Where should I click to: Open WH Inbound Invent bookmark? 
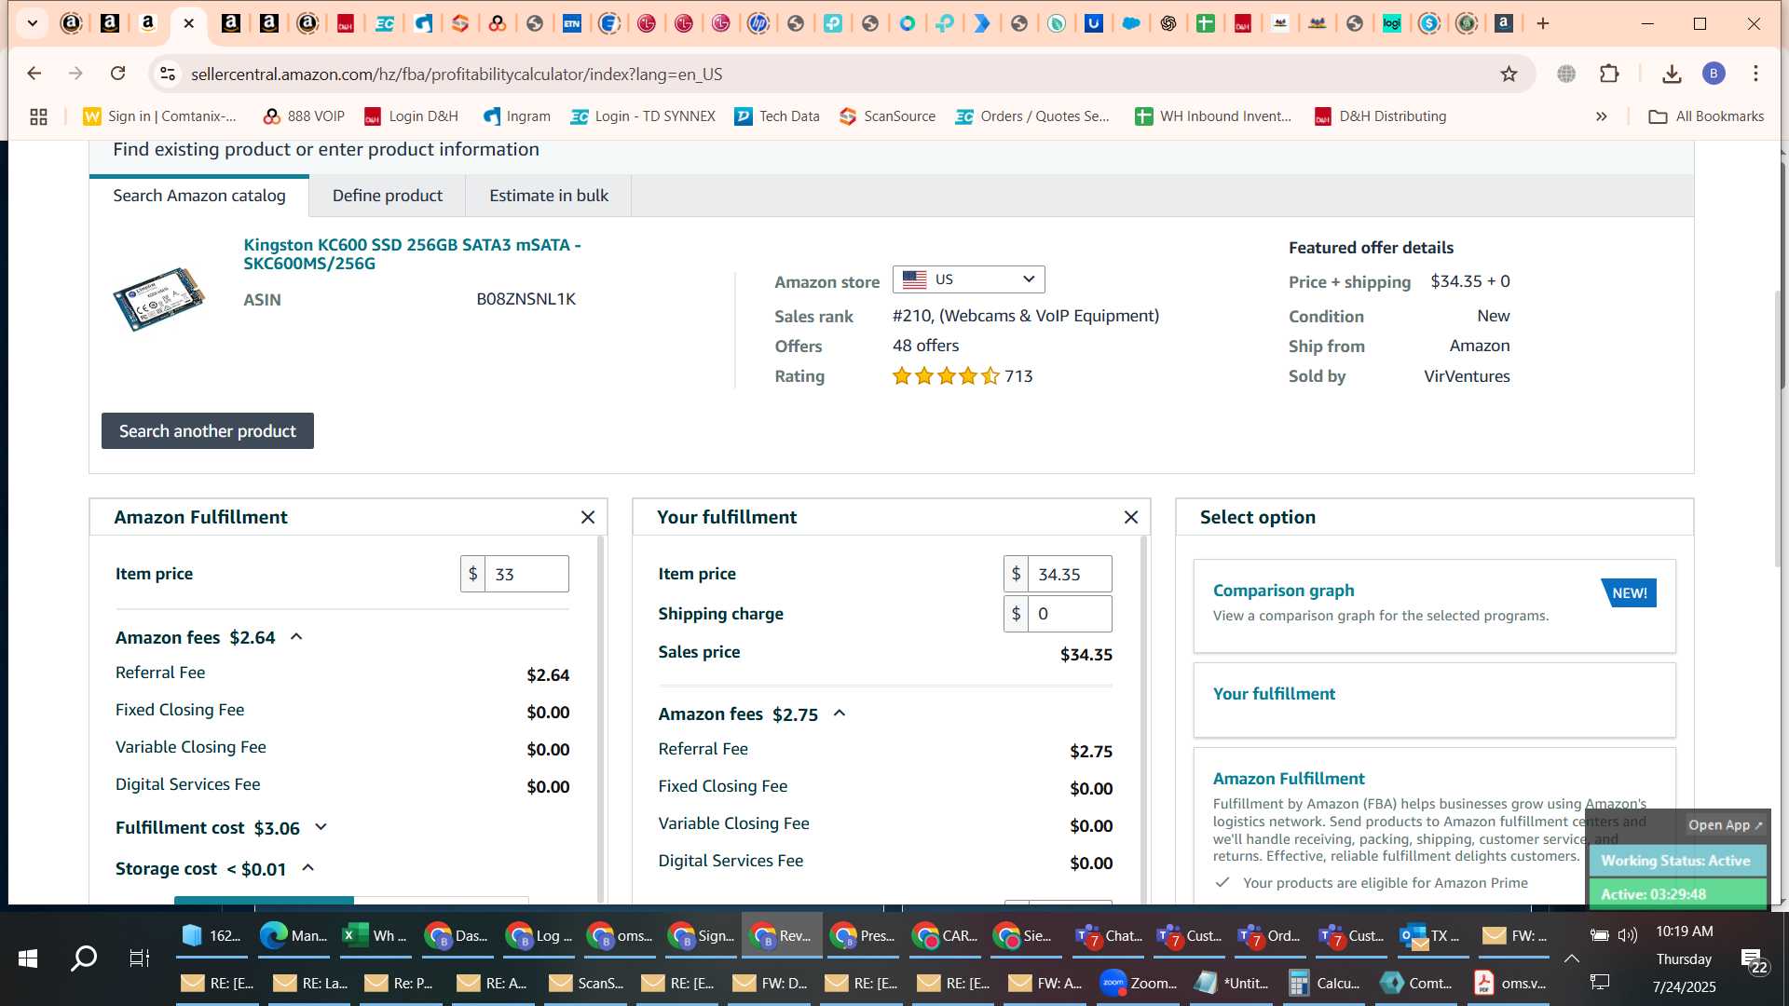(x=1213, y=116)
